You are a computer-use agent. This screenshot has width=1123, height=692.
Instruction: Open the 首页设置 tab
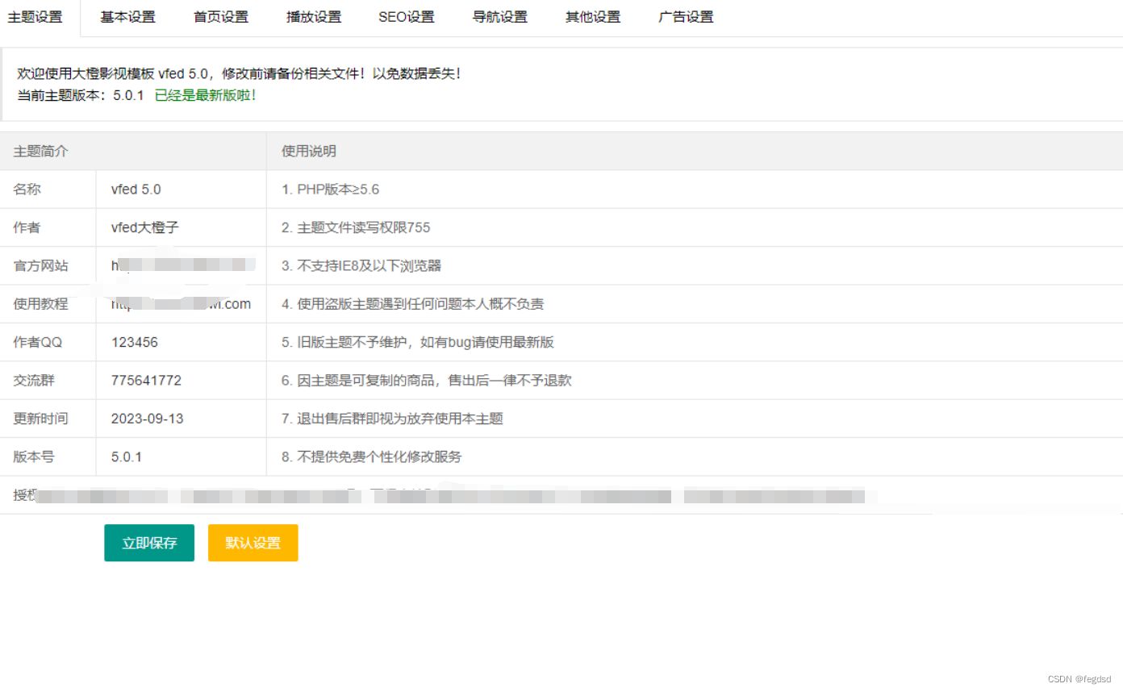click(x=220, y=16)
